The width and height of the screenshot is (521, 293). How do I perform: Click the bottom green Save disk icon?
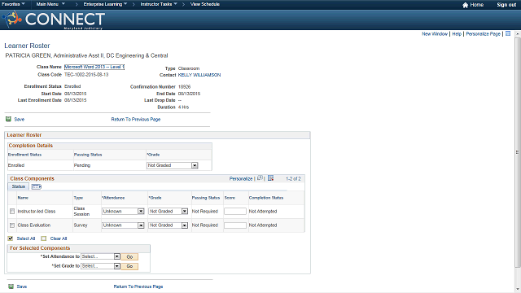click(11, 286)
